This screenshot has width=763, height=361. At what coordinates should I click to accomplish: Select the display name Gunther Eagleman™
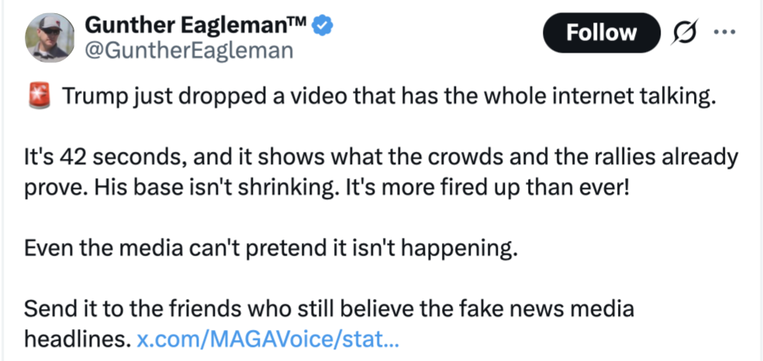pos(197,25)
